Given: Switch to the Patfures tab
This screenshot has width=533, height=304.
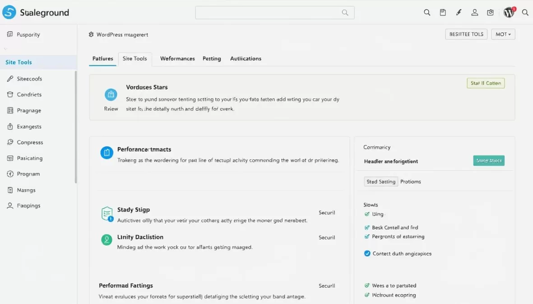Looking at the screenshot, I should tap(102, 59).
